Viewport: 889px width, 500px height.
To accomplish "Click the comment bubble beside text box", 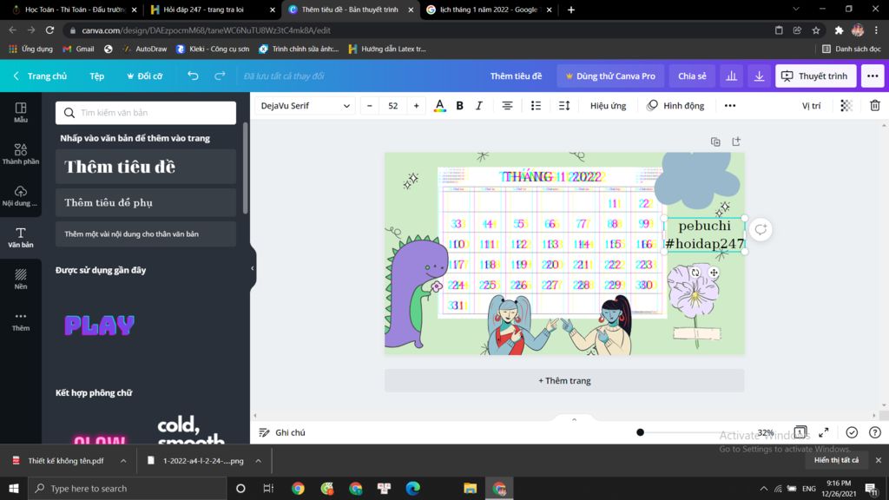I will (x=761, y=229).
